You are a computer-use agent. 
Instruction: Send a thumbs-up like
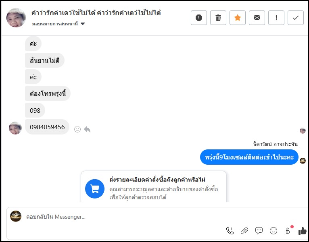tap(302, 231)
